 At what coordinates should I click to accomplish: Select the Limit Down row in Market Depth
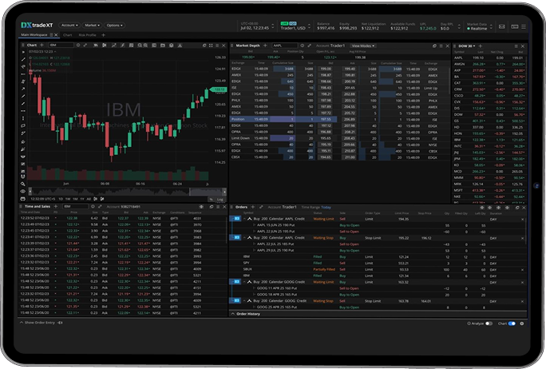(x=339, y=138)
